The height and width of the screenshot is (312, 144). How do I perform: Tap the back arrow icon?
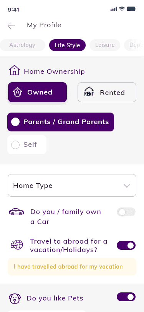[11, 26]
